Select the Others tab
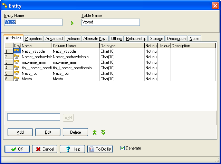The width and height of the screenshot is (221, 164). tap(117, 39)
